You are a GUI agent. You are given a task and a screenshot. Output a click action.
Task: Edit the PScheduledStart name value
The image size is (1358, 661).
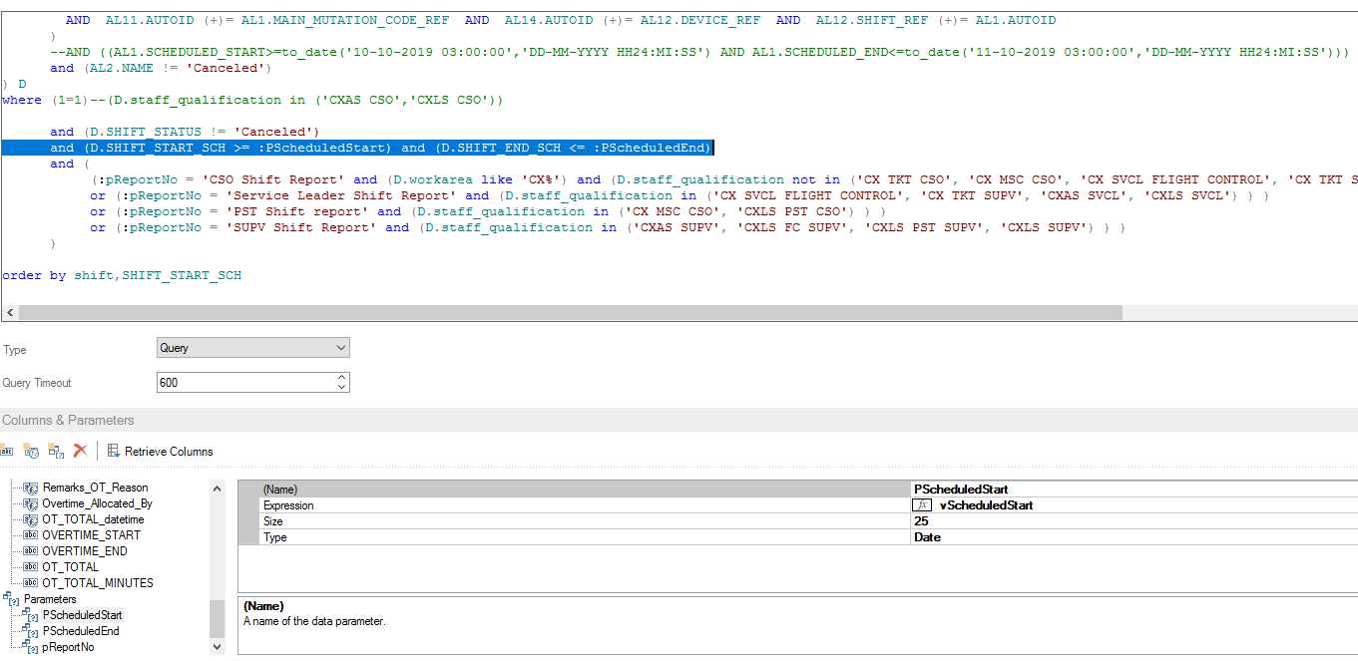click(x=961, y=490)
